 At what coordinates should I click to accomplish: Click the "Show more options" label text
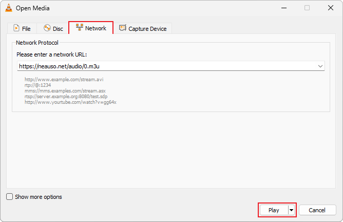[x=39, y=197]
